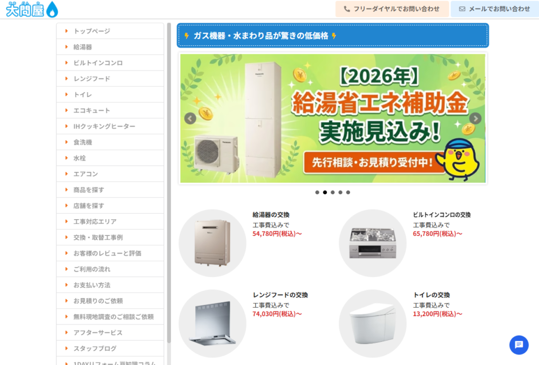Select the water heater product image
The image size is (539, 365).
coord(213,243)
